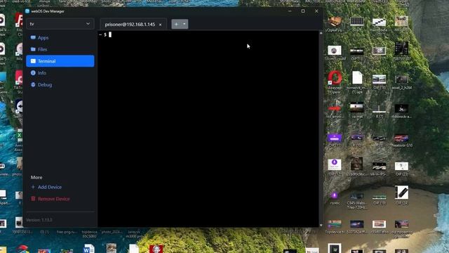Click the terminal scrollbar up arrow
The width and height of the screenshot is (449, 253).
[x=321, y=33]
